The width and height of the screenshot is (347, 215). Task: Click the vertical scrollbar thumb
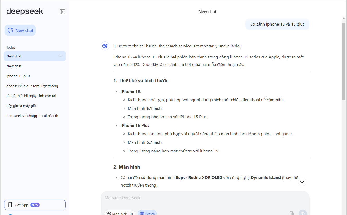tap(344, 62)
